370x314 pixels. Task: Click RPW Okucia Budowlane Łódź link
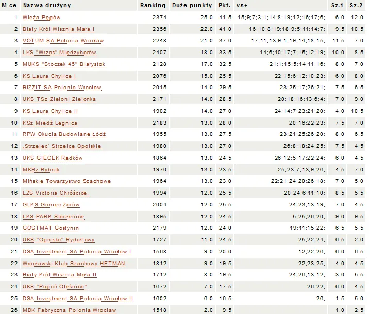pos(64,134)
